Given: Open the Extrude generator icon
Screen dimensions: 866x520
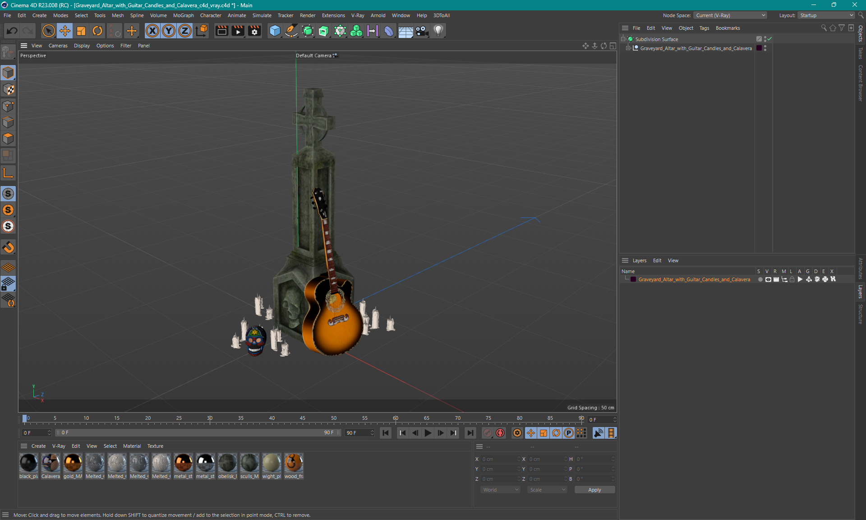Looking at the screenshot, I should [324, 31].
